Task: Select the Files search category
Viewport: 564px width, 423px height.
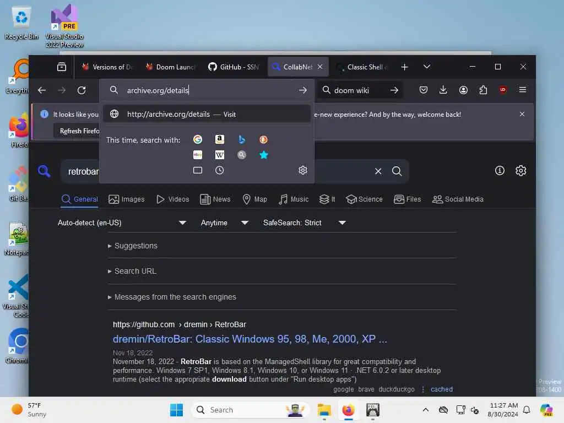Action: (407, 199)
